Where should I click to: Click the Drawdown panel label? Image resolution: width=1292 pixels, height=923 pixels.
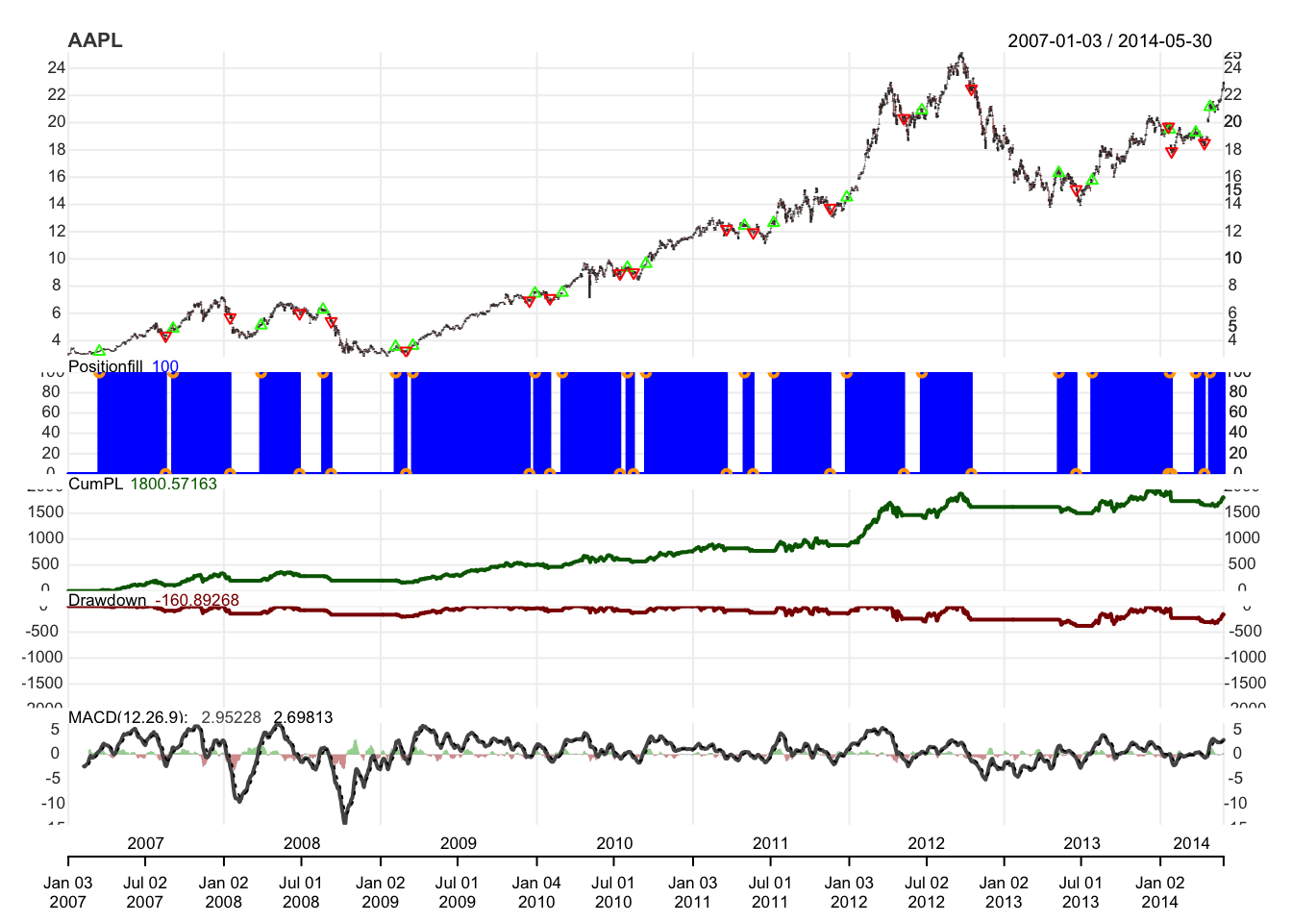coord(108,600)
